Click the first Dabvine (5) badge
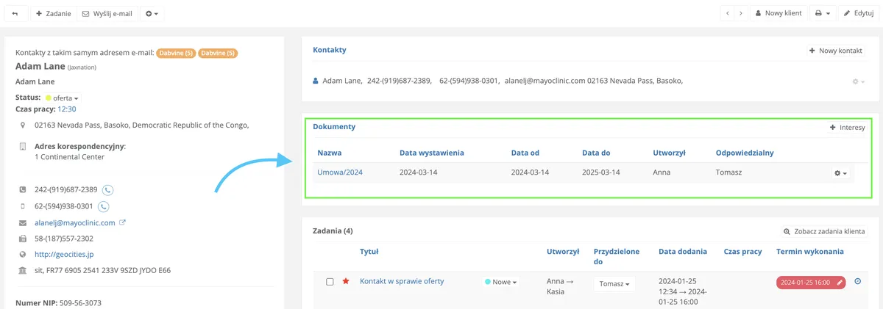 click(x=177, y=53)
